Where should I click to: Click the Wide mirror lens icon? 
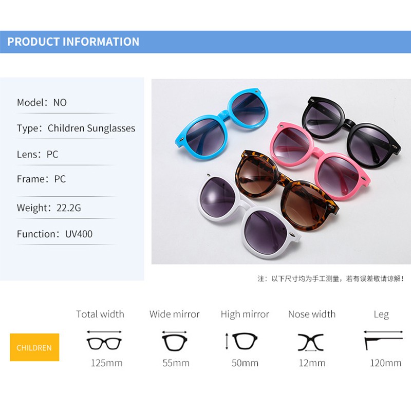coord(174,341)
